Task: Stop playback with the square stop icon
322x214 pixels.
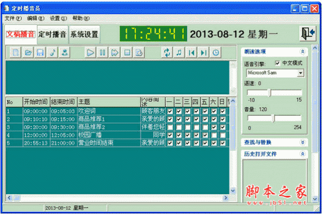Action: point(127,53)
